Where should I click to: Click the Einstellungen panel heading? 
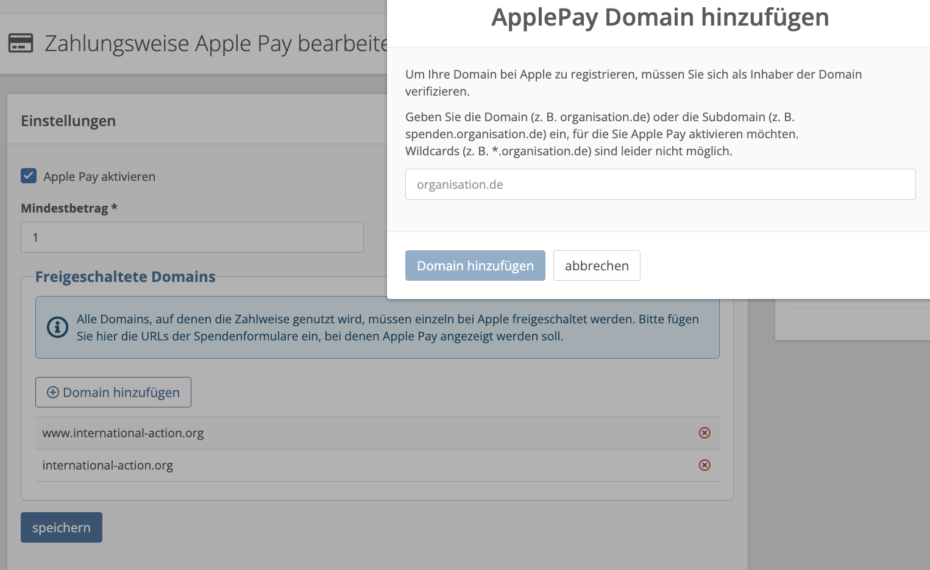point(68,121)
